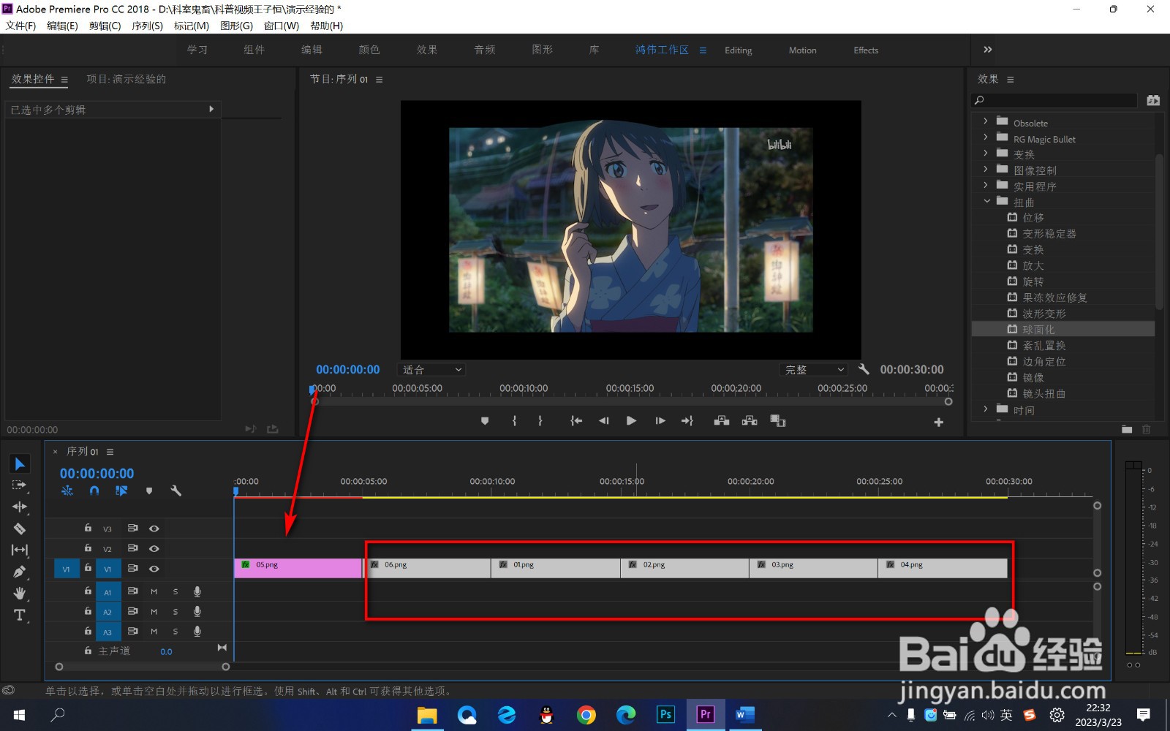
Task: Select the Pen tool
Action: point(20,572)
